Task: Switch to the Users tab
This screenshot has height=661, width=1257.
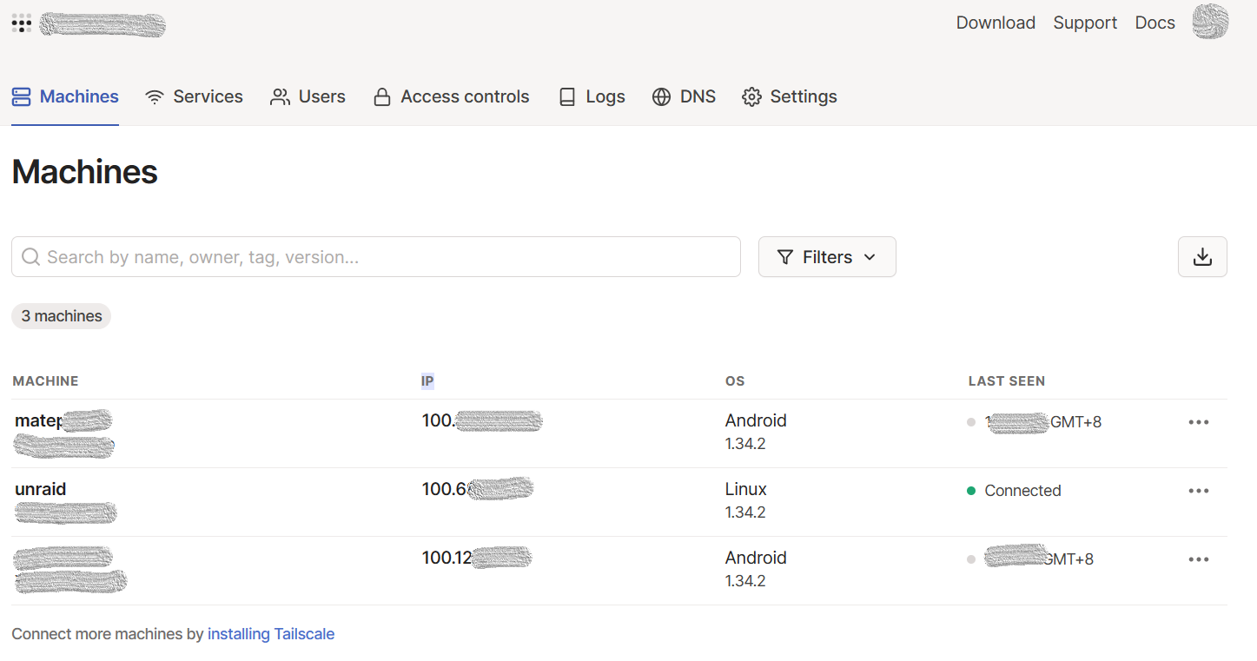Action: 308,96
